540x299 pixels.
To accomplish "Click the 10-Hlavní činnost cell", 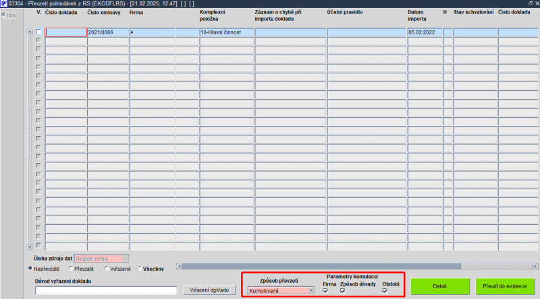I will pyautogui.click(x=226, y=32).
